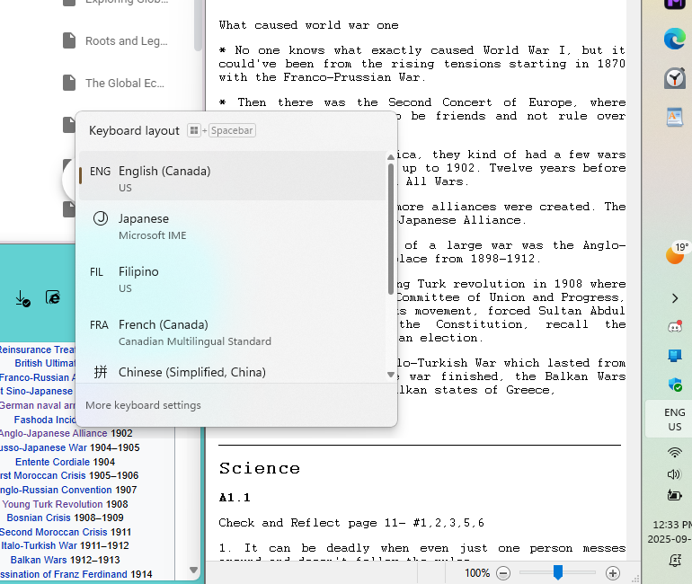Click the zoom slider handle
This screenshot has height=584, width=692.
coord(558,572)
